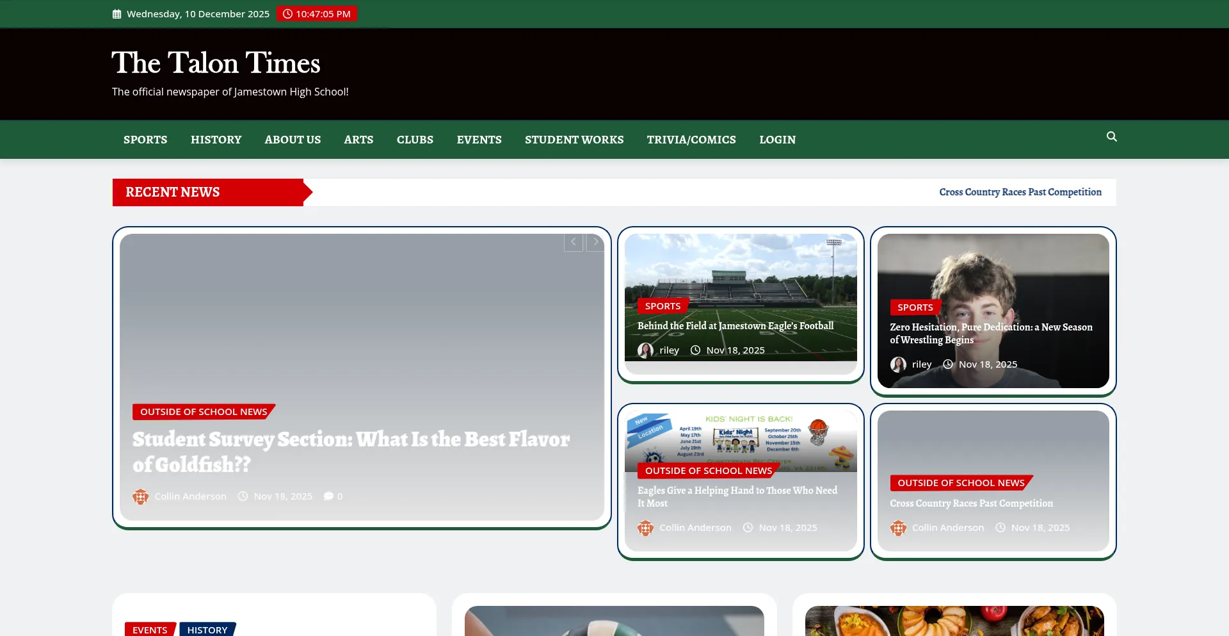The image size is (1229, 636).
Task: Click the calendar icon beside the date
Action: (x=116, y=14)
